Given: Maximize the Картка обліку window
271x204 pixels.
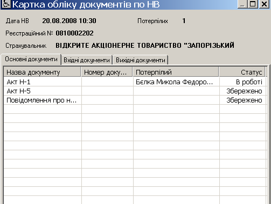Looking at the screenshot, I should (253, 4).
